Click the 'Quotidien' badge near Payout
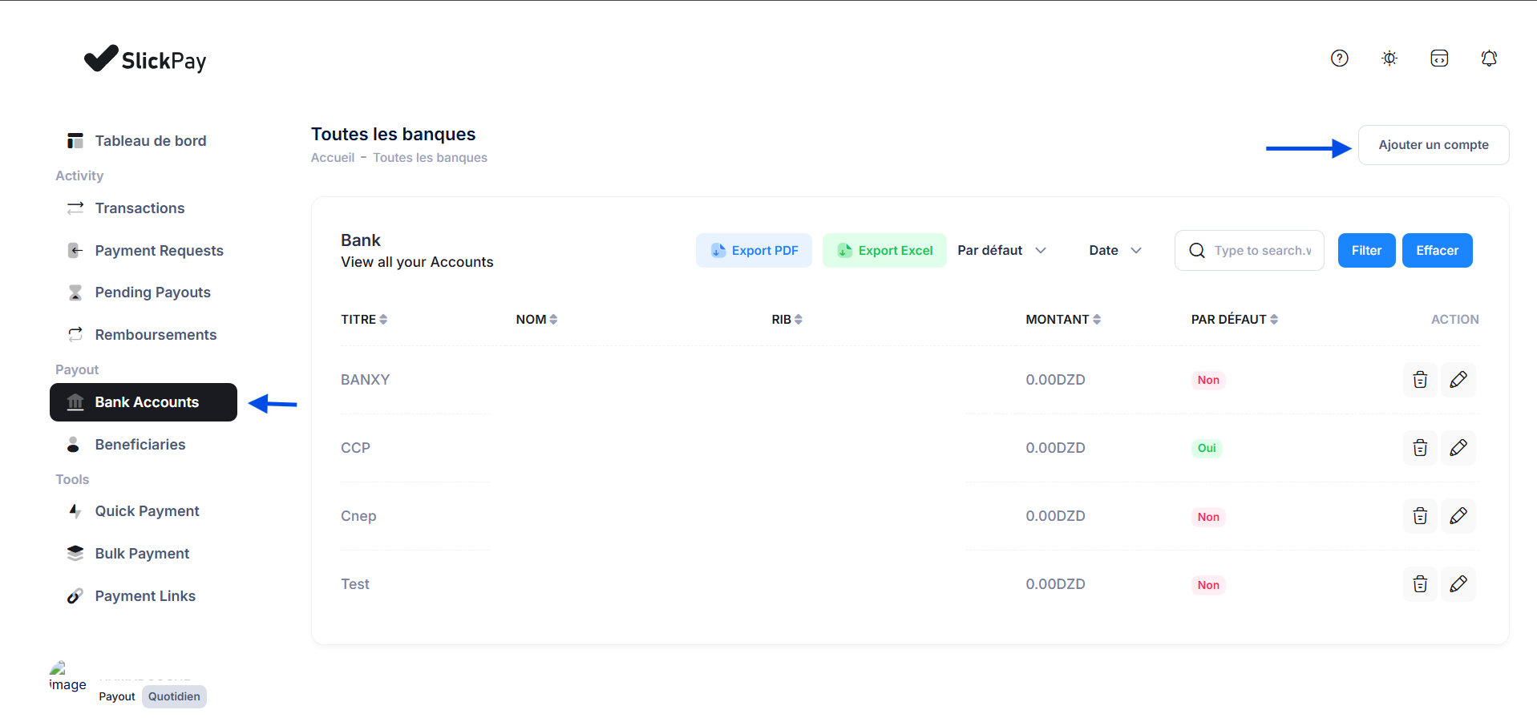The width and height of the screenshot is (1537, 726). 173,696
